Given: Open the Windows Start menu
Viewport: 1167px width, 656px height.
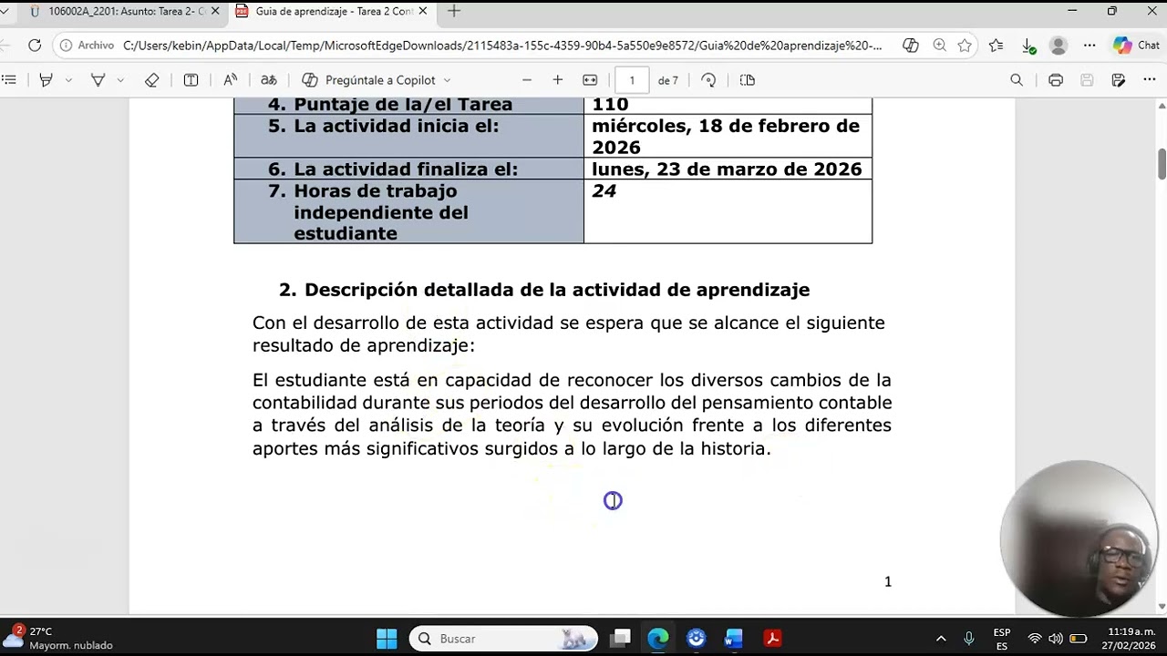Looking at the screenshot, I should (x=387, y=639).
